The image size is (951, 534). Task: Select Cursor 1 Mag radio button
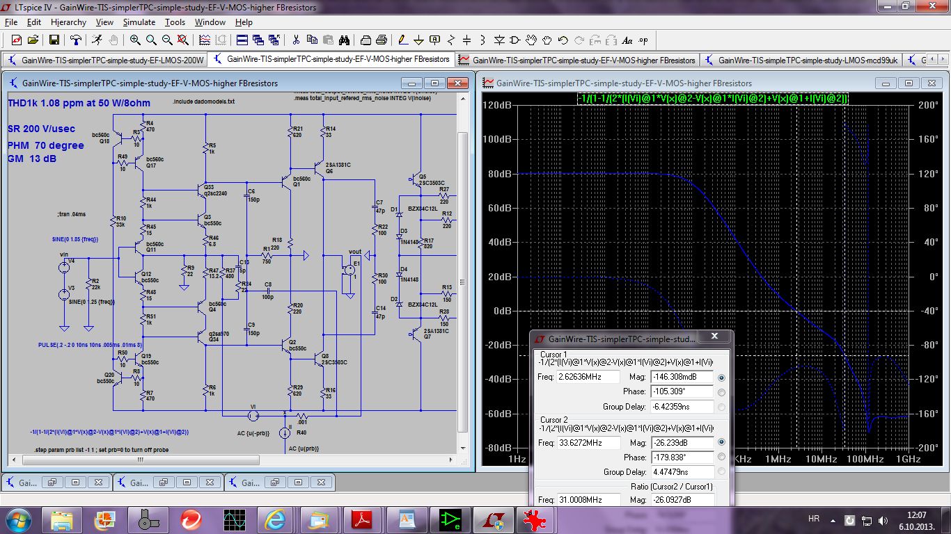pyautogui.click(x=721, y=378)
